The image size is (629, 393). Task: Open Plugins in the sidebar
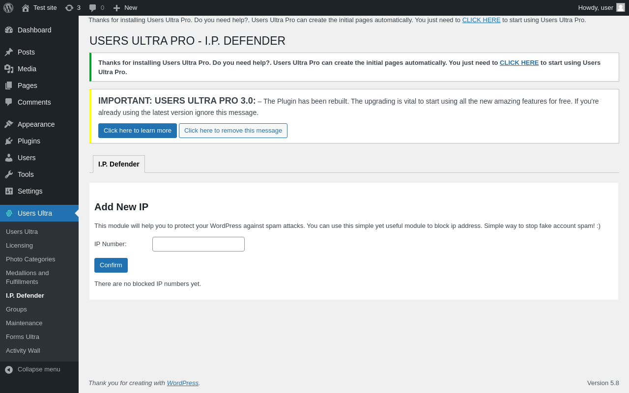coord(39,141)
